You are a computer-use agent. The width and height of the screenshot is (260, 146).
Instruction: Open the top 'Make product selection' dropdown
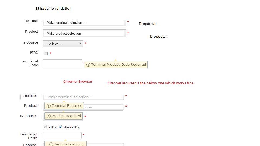pos(84,34)
